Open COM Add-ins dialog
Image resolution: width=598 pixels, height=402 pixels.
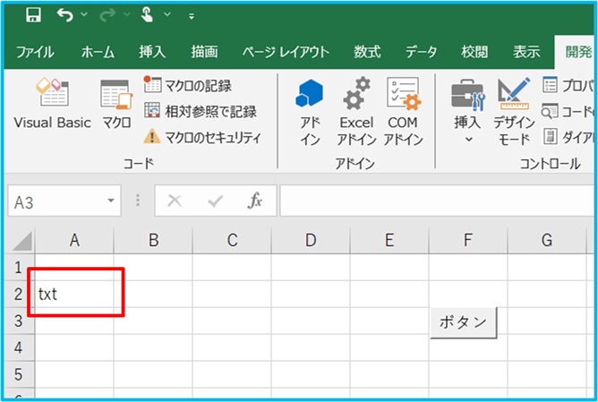point(403,111)
